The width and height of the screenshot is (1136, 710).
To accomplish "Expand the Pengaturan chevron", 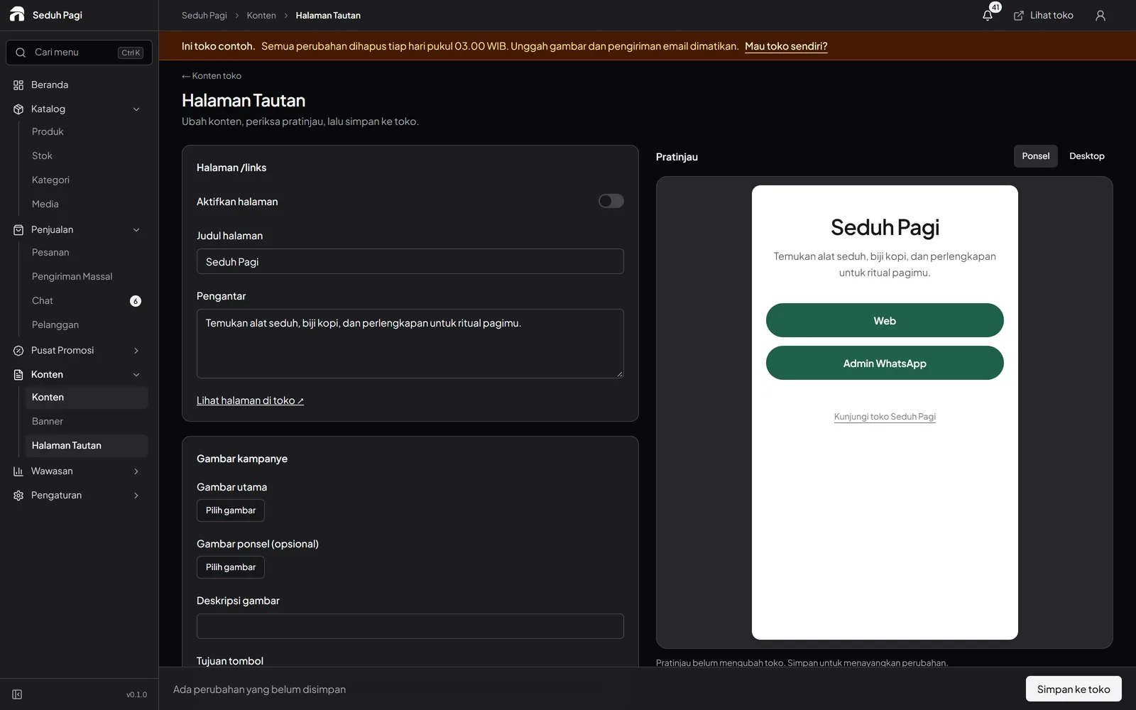I will click(x=136, y=496).
